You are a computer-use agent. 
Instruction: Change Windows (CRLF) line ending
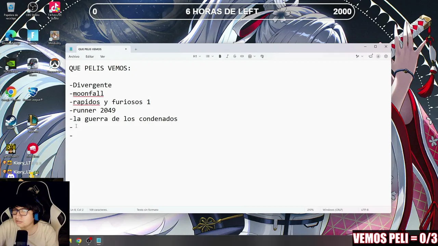pyautogui.click(x=333, y=210)
